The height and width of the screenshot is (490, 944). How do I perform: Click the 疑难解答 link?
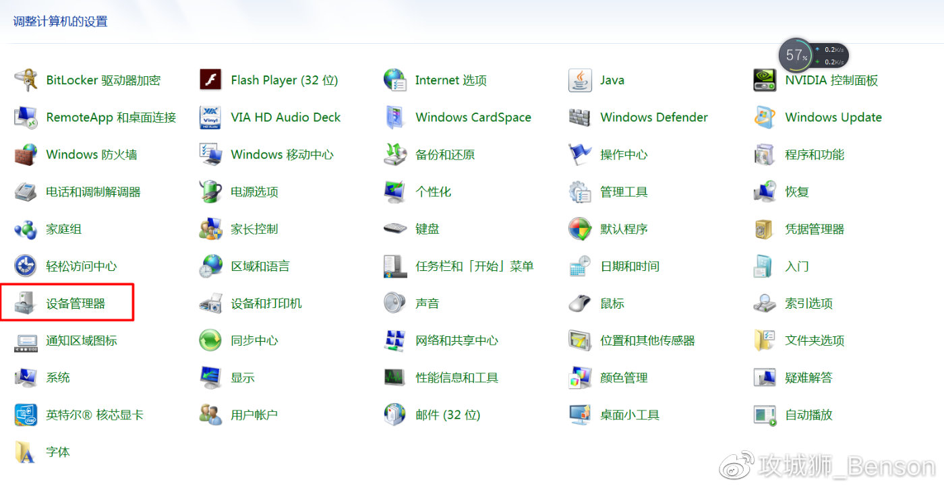[x=808, y=377]
